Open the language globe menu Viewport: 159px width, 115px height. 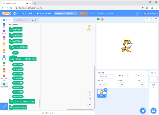15,13
